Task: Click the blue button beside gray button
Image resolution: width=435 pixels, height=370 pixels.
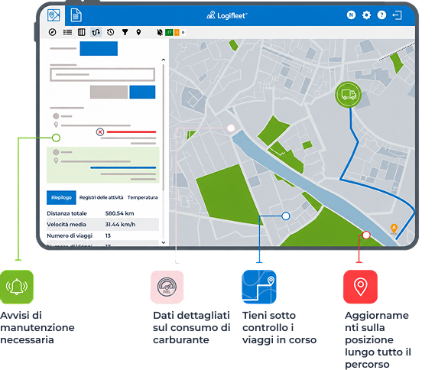Action: pyautogui.click(x=142, y=92)
